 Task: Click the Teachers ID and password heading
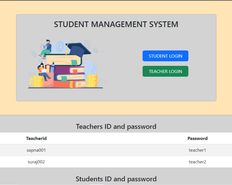point(116,127)
